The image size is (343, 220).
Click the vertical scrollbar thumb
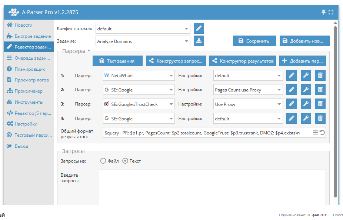click(x=335, y=112)
